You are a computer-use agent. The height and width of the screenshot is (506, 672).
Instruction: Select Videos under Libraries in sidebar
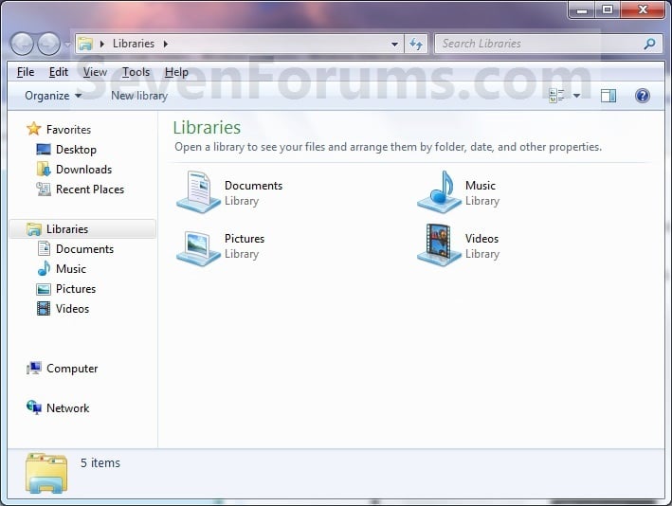[72, 309]
